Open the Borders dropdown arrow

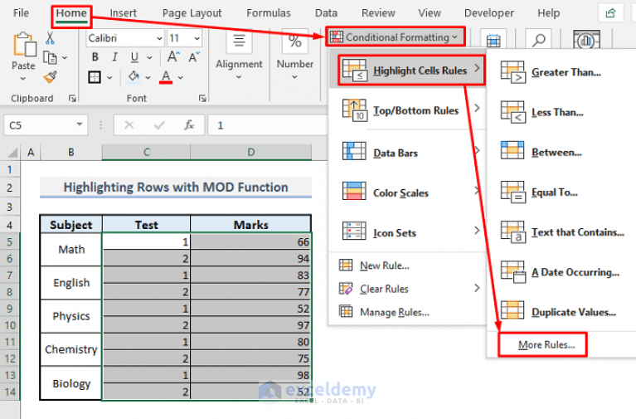pyautogui.click(x=109, y=77)
